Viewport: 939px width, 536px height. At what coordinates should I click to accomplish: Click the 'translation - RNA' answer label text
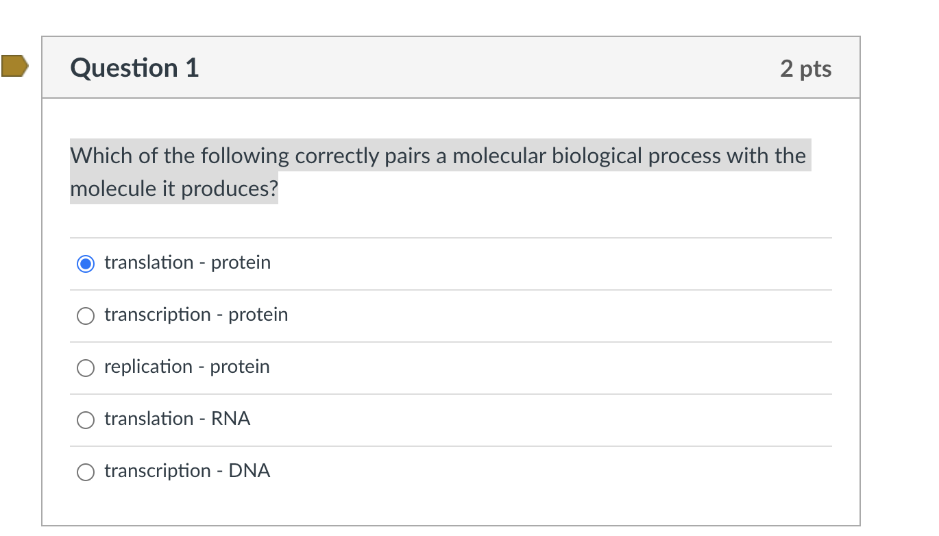pyautogui.click(x=177, y=419)
